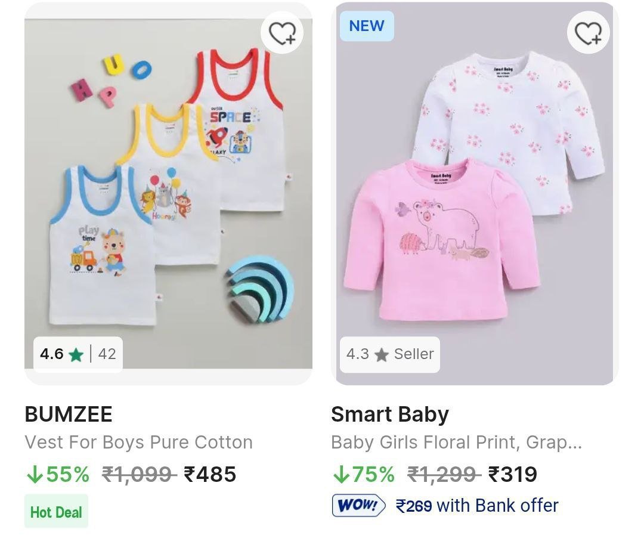Open the Smart Baby brand page

[391, 413]
